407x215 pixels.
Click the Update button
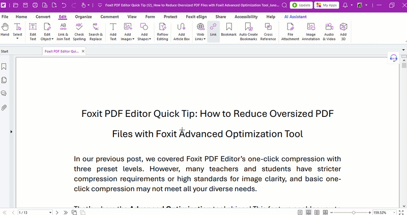(x=301, y=5)
